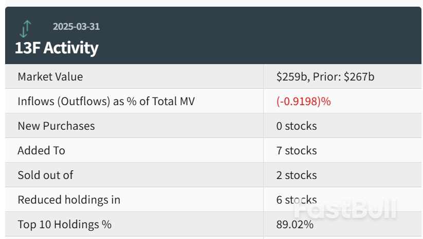Click the Market Value row label
Image resolution: width=423 pixels, height=239 pixels.
tap(50, 77)
